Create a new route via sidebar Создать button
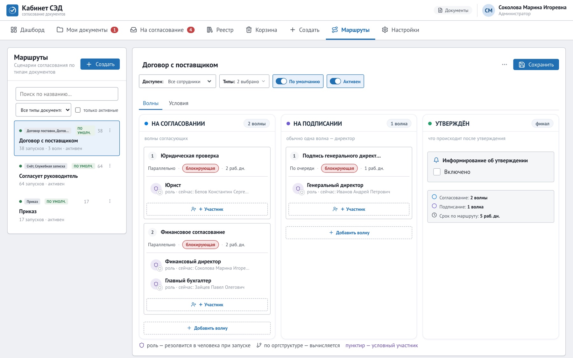Viewport: 573px width, 358px height. click(x=100, y=64)
